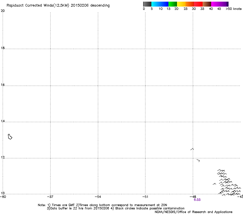Click the red 30-35 knots color band
243x214 pixels.
coord(198,4)
